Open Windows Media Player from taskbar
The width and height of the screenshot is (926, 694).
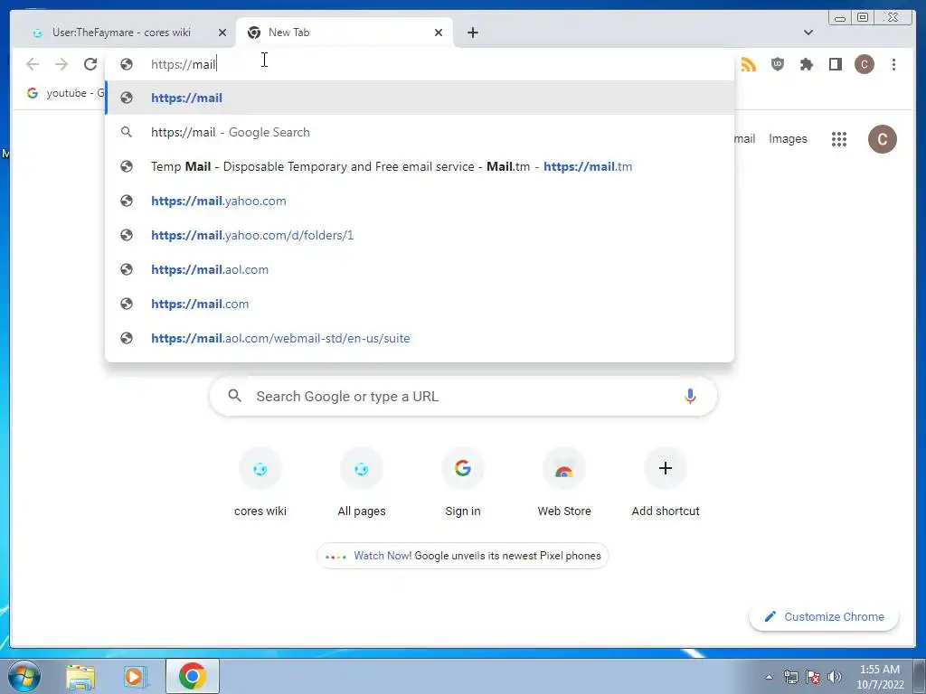[x=136, y=677]
